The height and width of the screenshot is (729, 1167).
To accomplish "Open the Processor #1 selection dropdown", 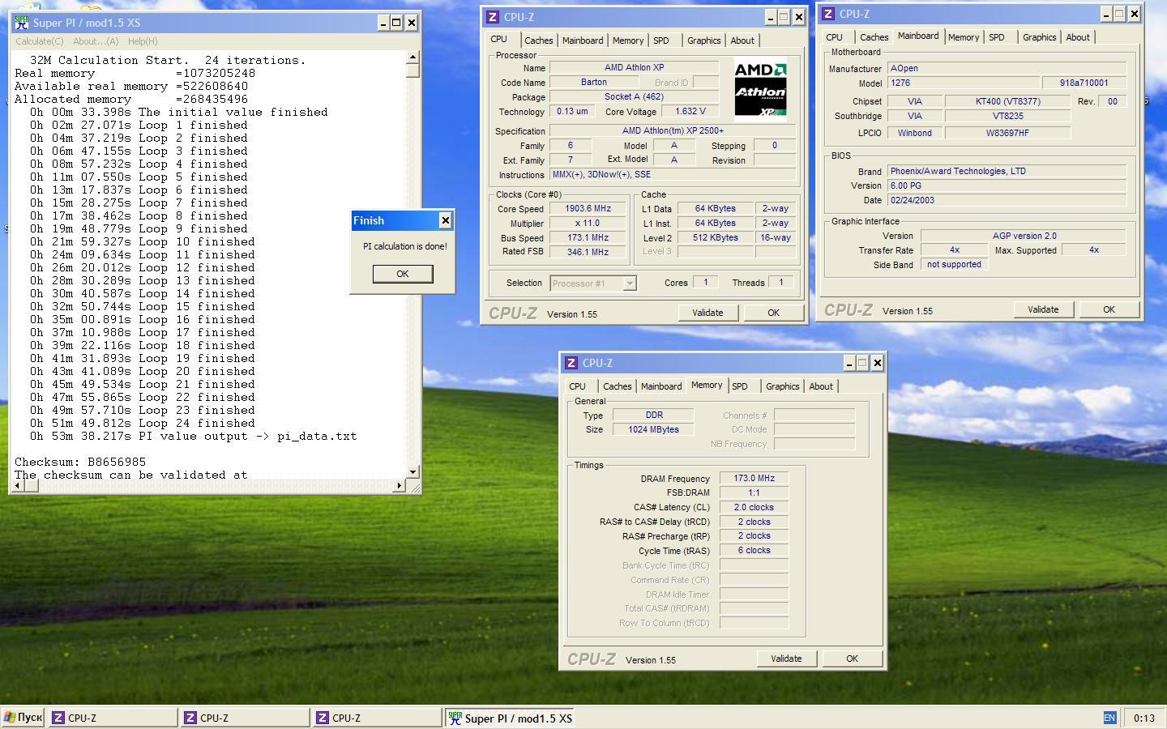I will tap(629, 283).
